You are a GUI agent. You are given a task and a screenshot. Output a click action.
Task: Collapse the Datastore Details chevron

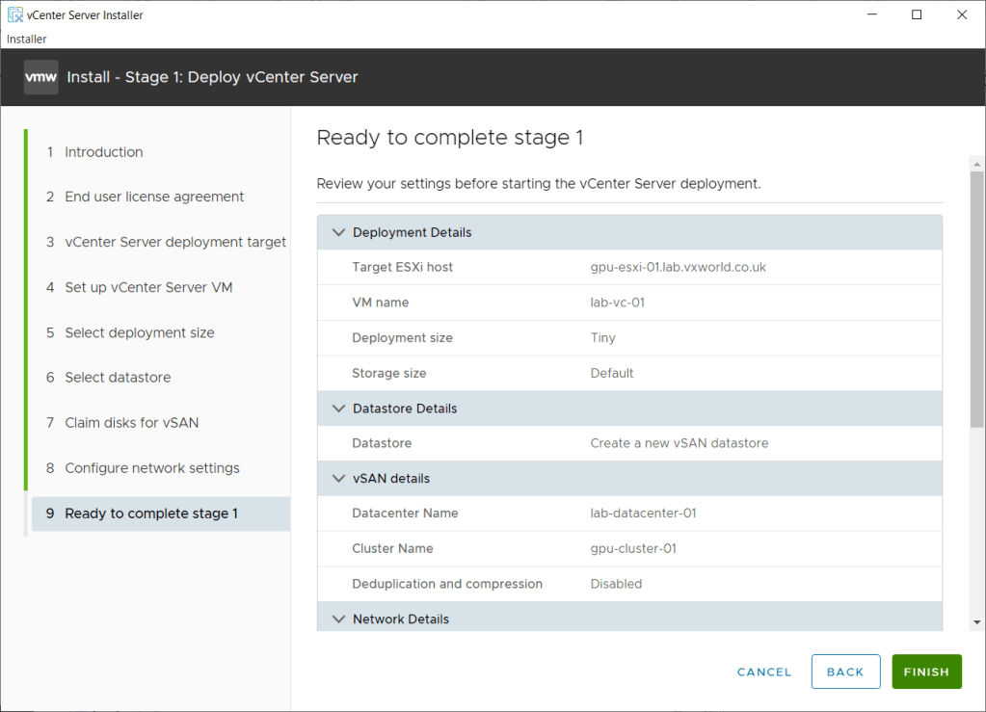tap(338, 409)
